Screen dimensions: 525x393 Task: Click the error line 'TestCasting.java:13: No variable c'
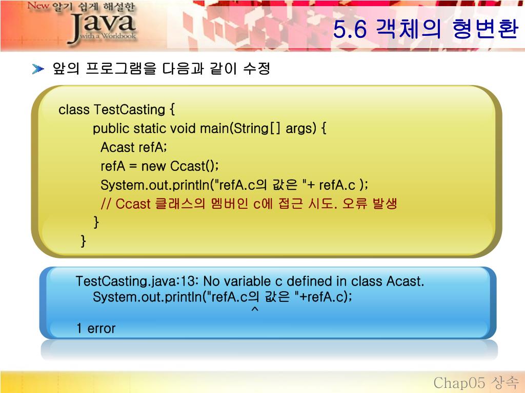click(x=250, y=281)
